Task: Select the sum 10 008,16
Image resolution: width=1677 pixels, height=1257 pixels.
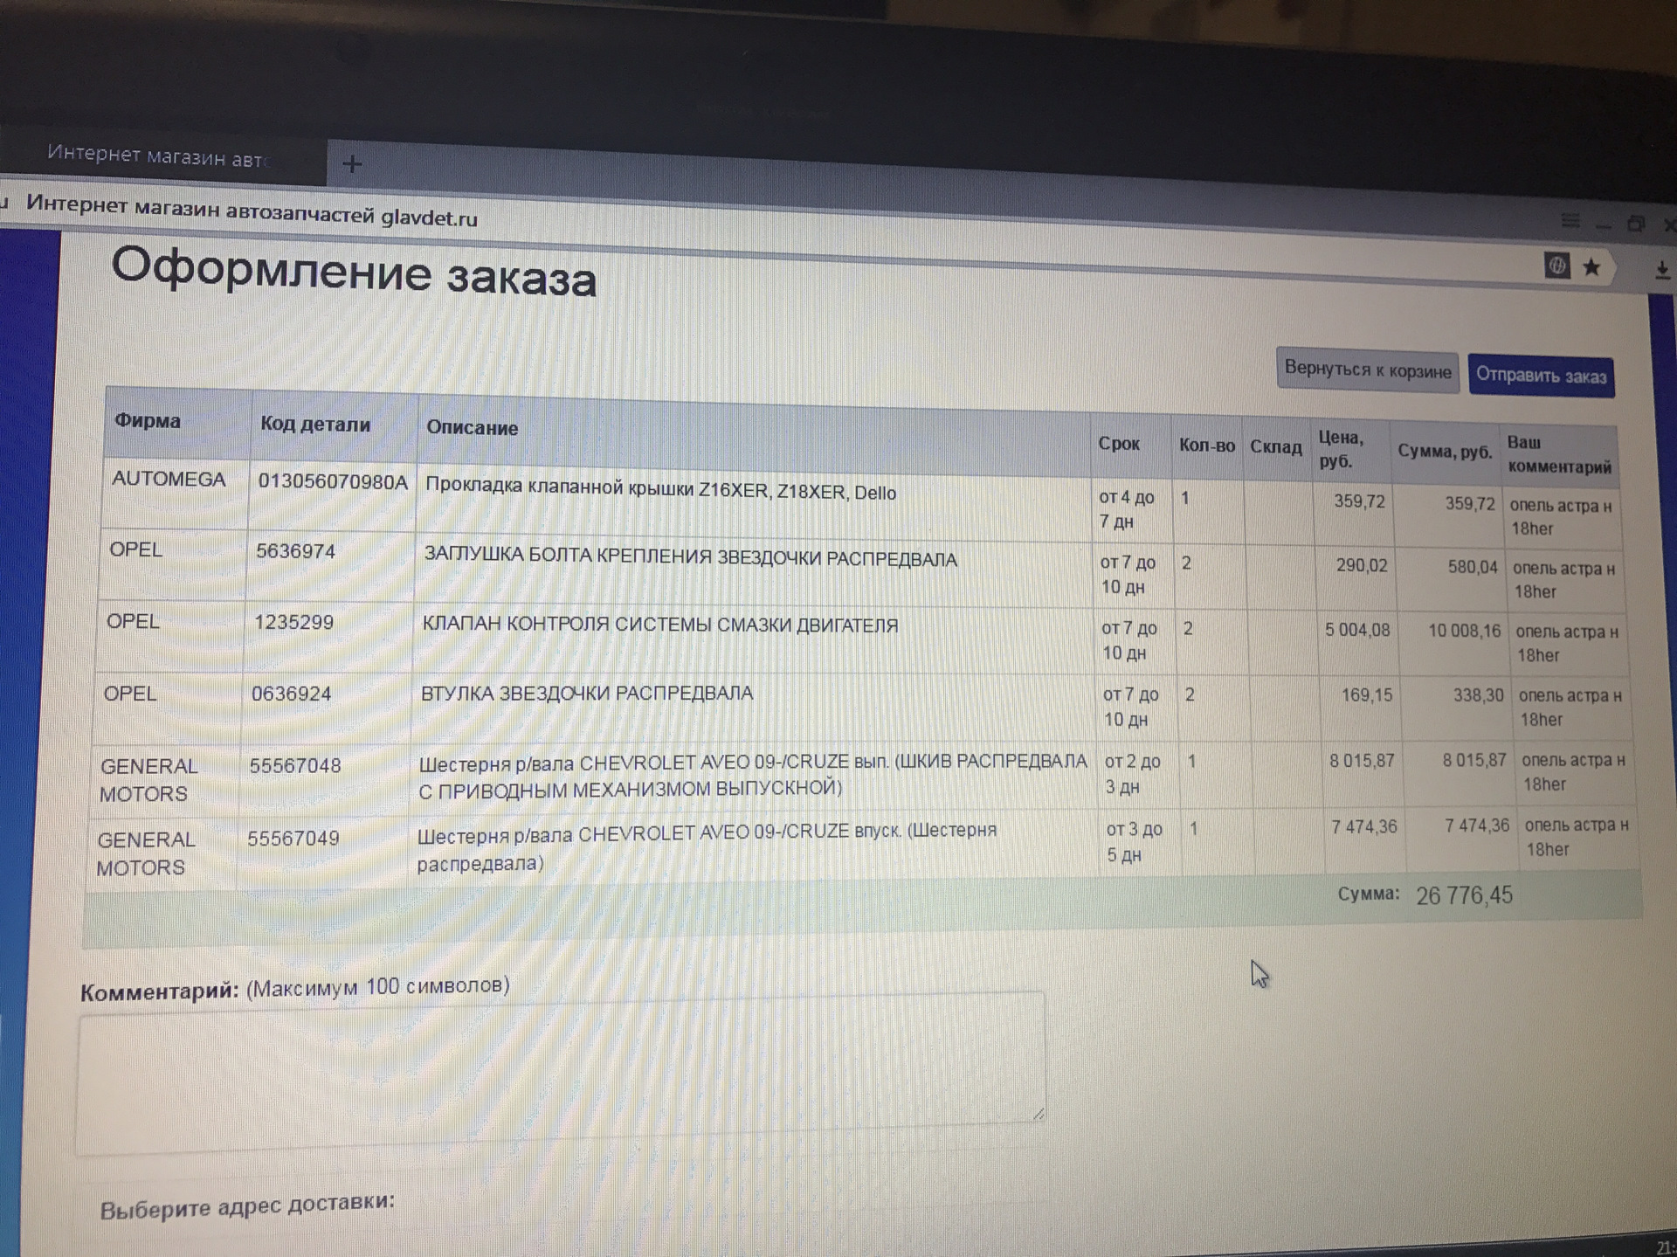Action: 1464,631
